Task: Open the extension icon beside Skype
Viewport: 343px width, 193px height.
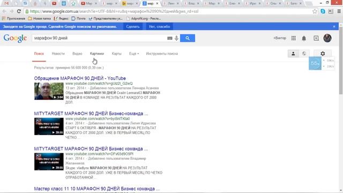Action: coord(331,11)
